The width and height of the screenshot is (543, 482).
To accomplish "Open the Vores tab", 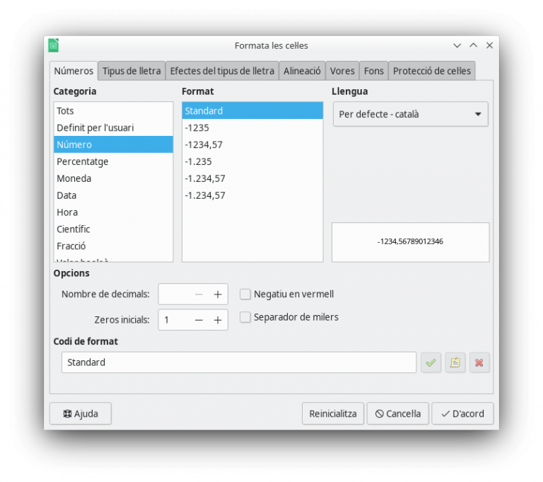I will point(342,71).
